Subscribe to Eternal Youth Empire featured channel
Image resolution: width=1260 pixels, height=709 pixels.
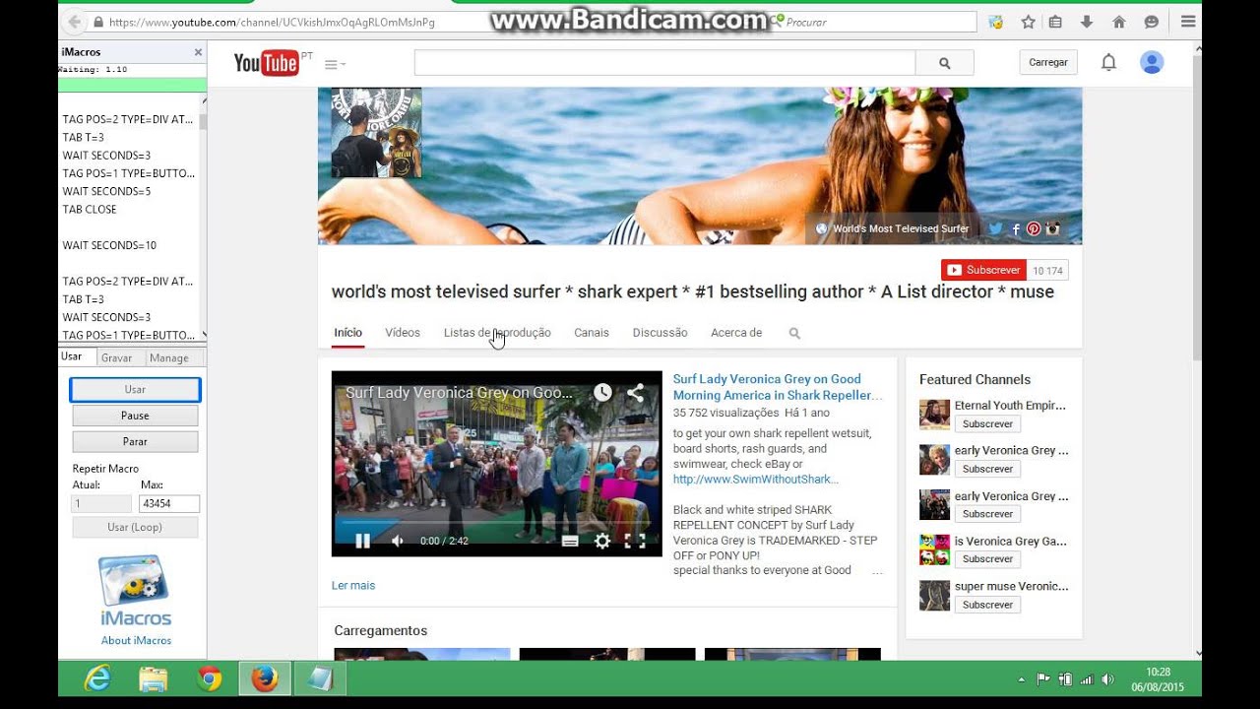coord(987,423)
